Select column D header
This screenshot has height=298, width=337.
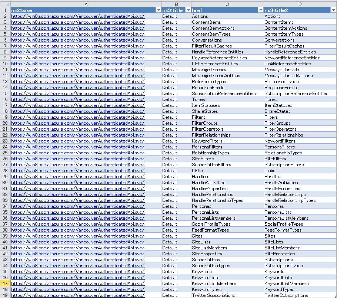[300, 4]
